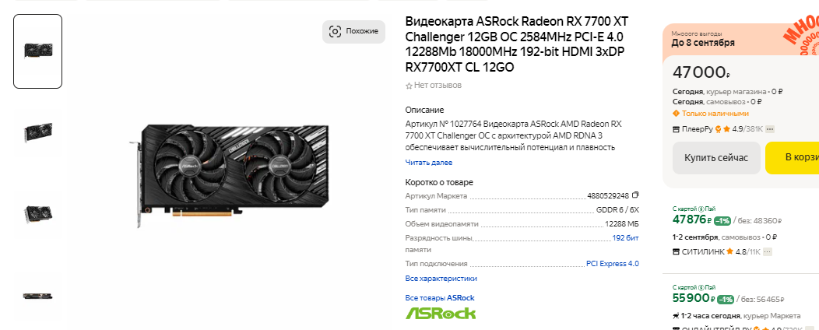Click the 'Купить сейчас' button
819x330 pixels.
pos(716,158)
